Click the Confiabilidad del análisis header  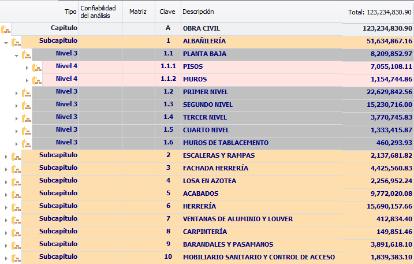point(99,12)
